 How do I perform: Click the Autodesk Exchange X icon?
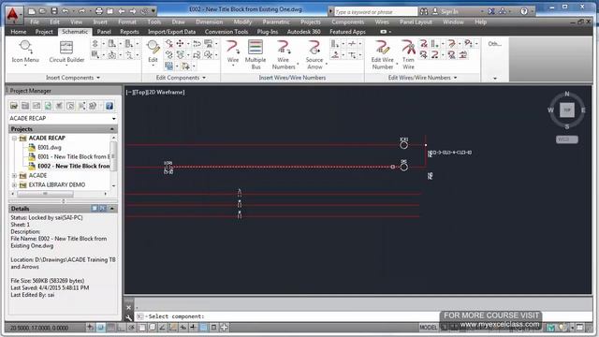491,11
